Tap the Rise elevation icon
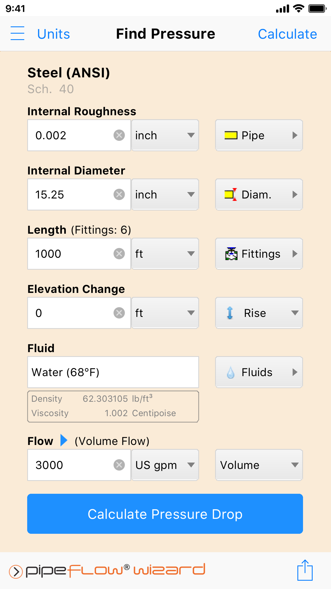The image size is (331, 589). pos(230,313)
